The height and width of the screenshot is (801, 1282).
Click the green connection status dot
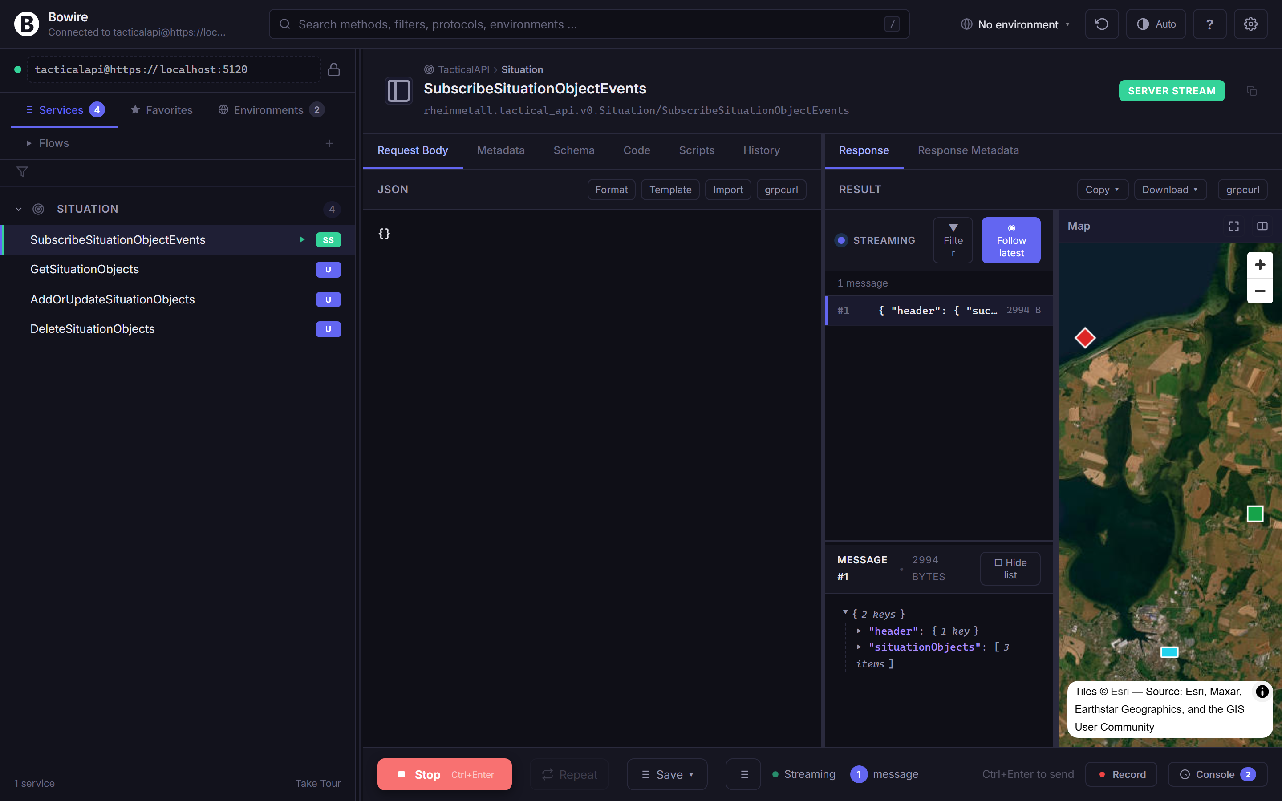(17, 69)
